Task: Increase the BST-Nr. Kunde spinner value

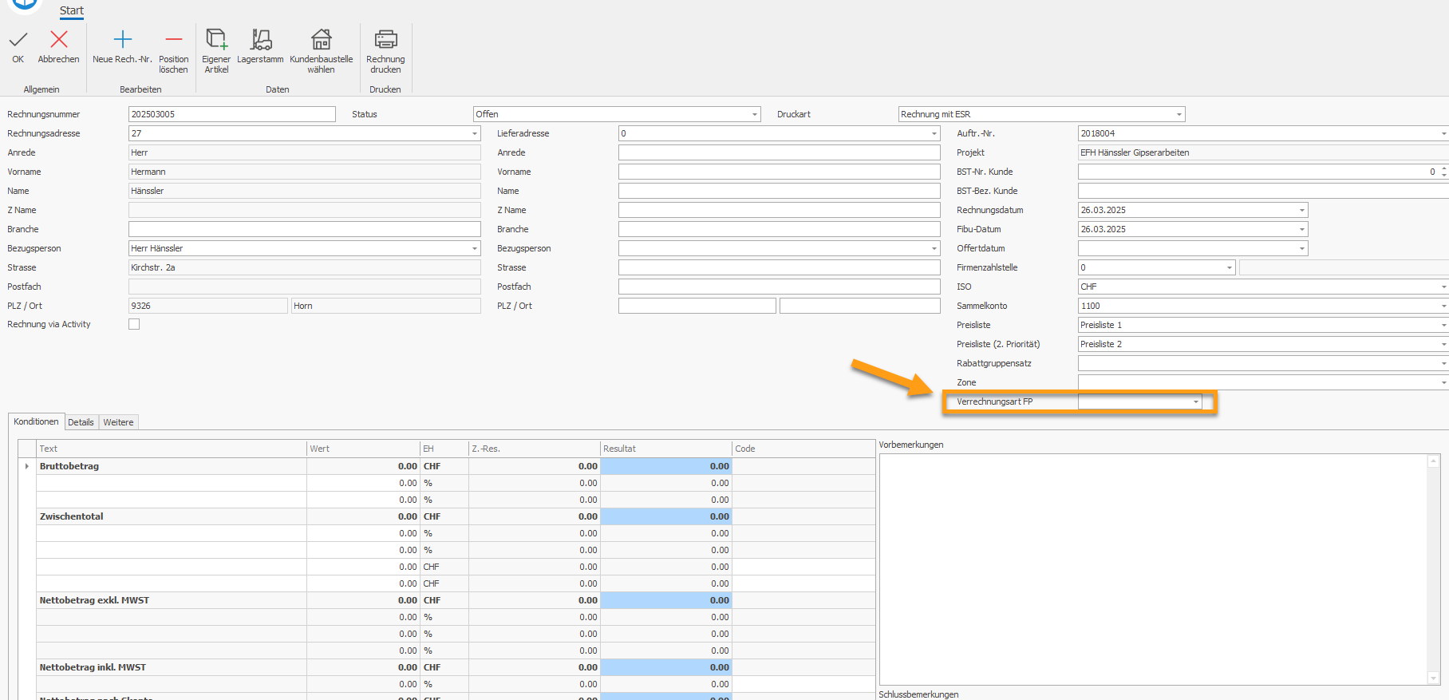Action: 1443,168
